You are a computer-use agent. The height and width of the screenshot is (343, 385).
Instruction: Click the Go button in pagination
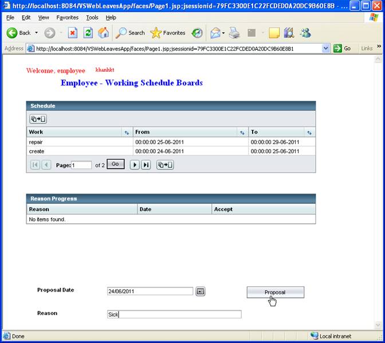click(x=115, y=164)
